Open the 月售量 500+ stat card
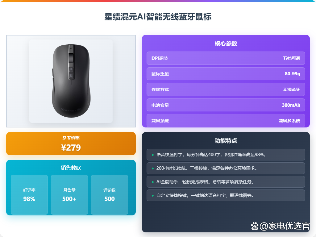 coord(69,195)
